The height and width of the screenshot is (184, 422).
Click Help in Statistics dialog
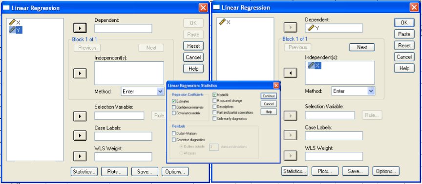click(269, 112)
